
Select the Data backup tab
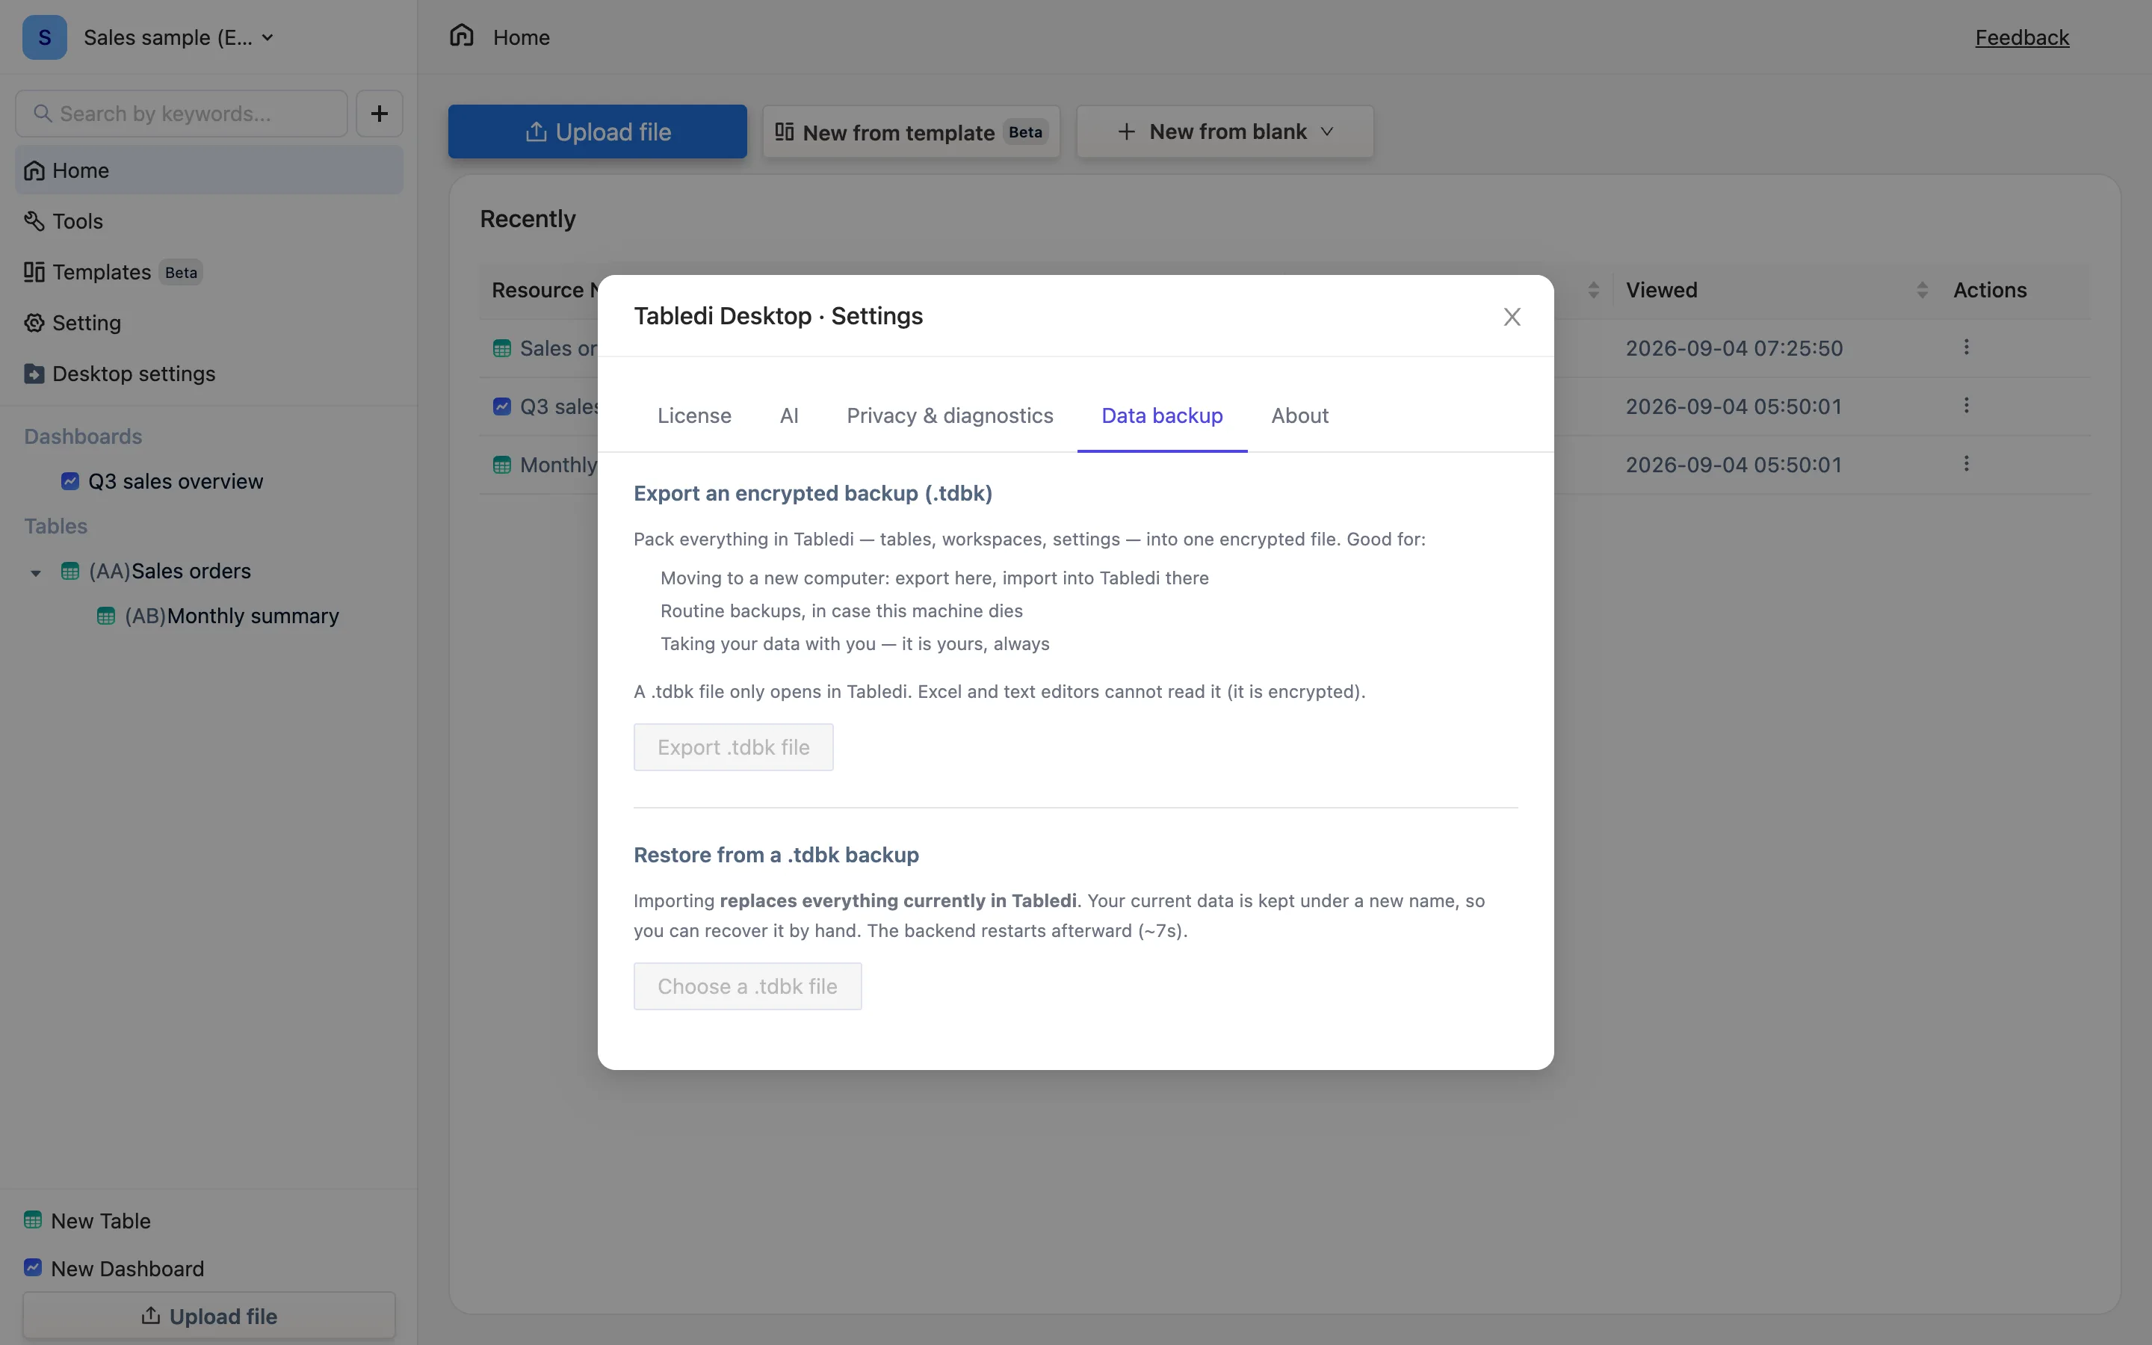pos(1162,415)
